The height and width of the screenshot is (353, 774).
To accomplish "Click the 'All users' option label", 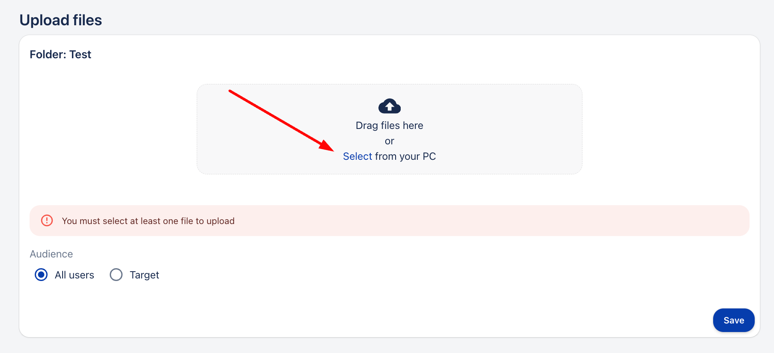I will click(74, 275).
